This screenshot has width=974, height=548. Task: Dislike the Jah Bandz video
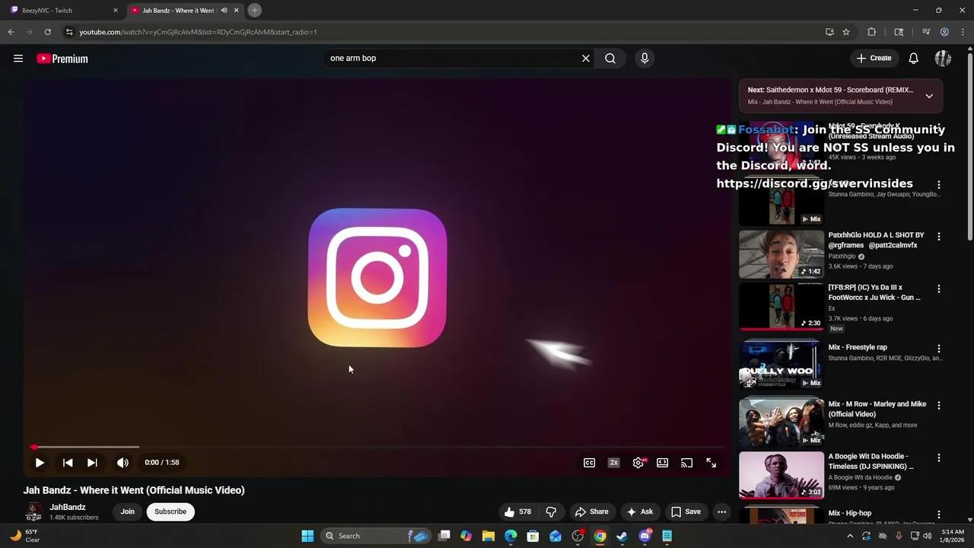(551, 511)
